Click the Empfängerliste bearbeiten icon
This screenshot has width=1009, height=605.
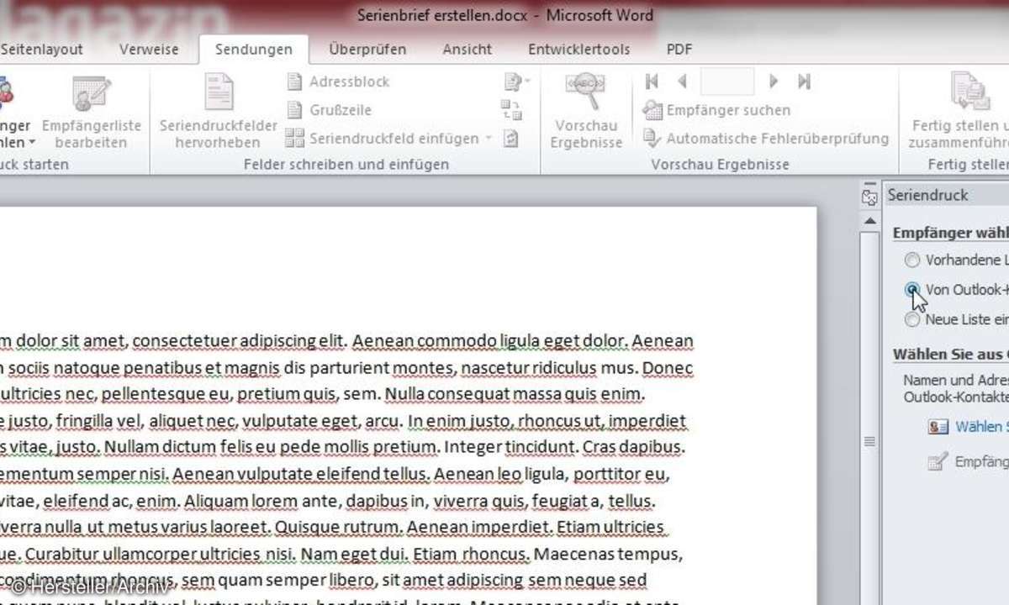tap(91, 94)
